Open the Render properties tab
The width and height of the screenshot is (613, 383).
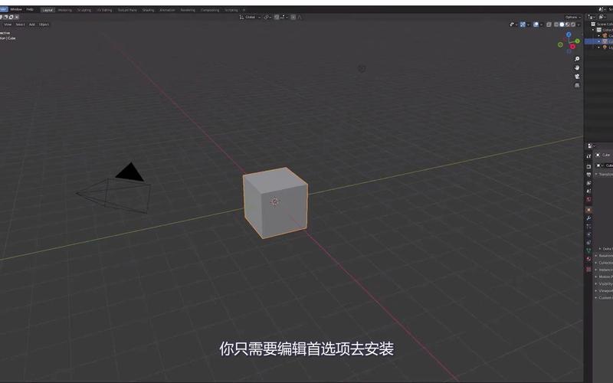(588, 166)
